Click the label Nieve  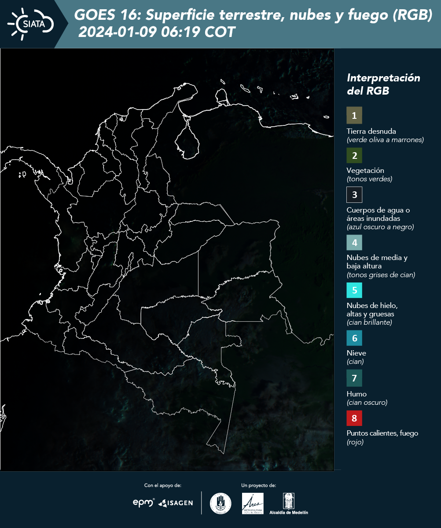356,353
